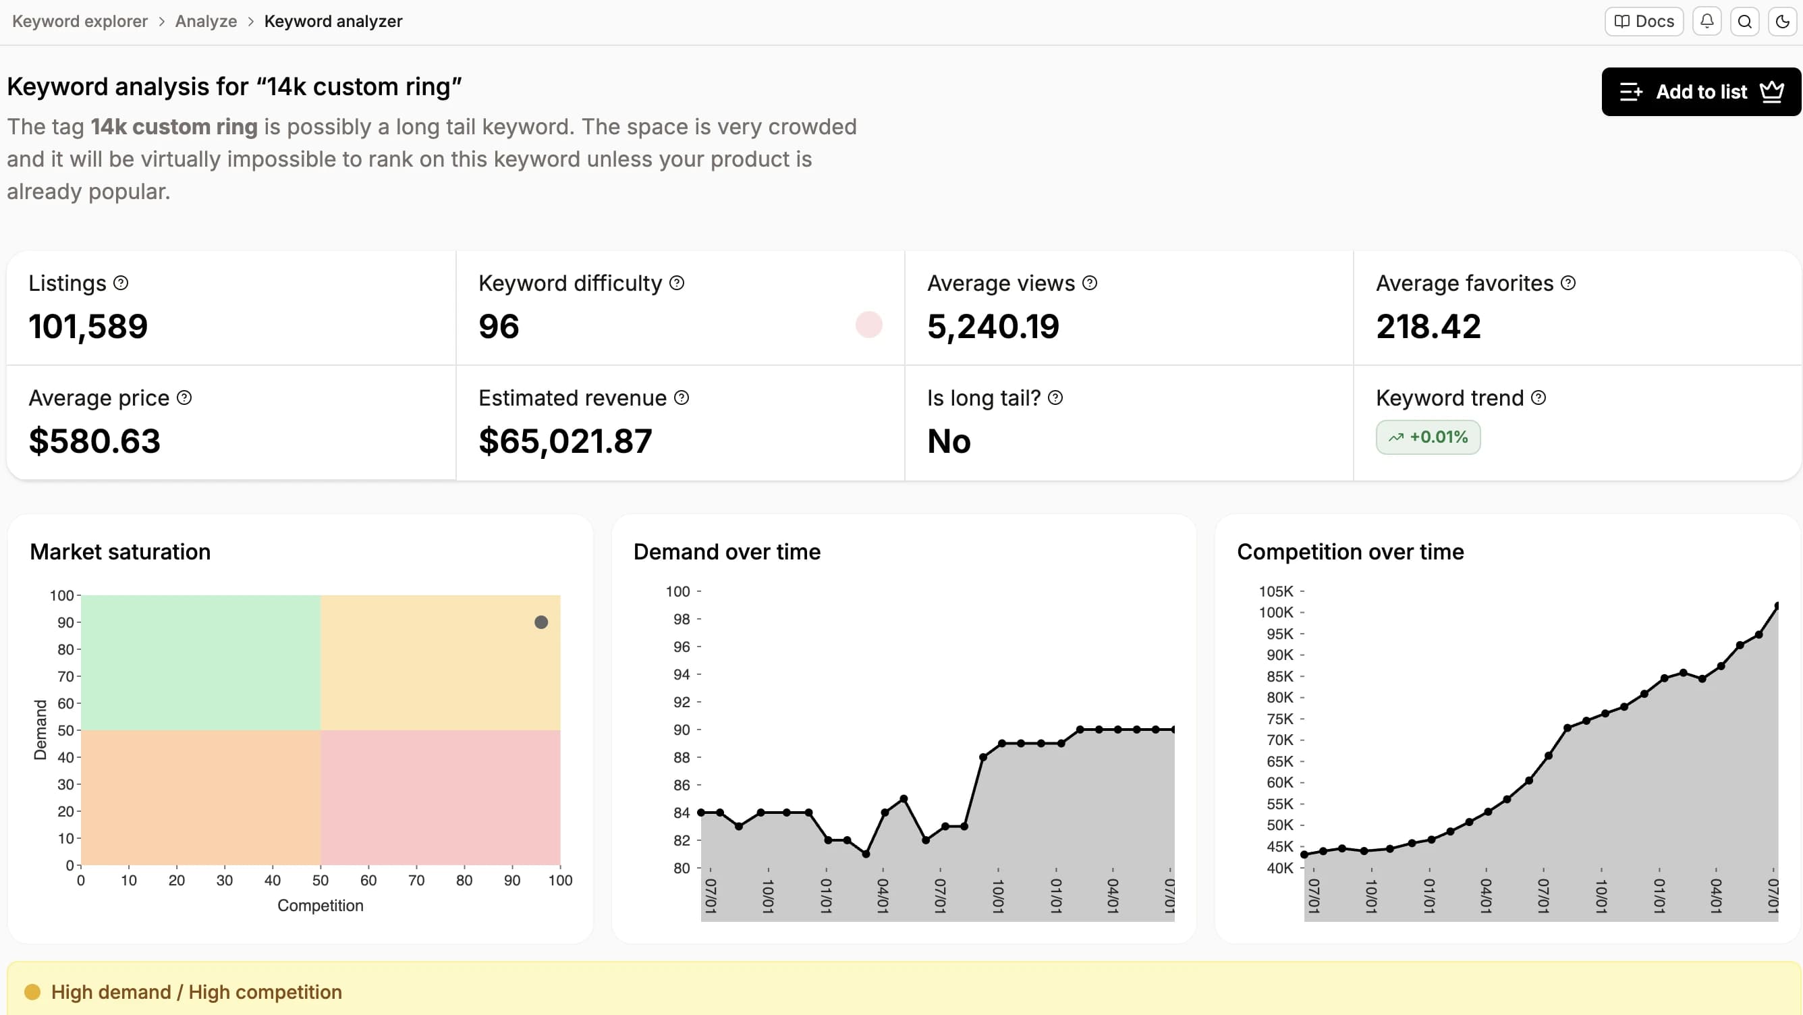Click the final Competition over time point

tap(1777, 605)
